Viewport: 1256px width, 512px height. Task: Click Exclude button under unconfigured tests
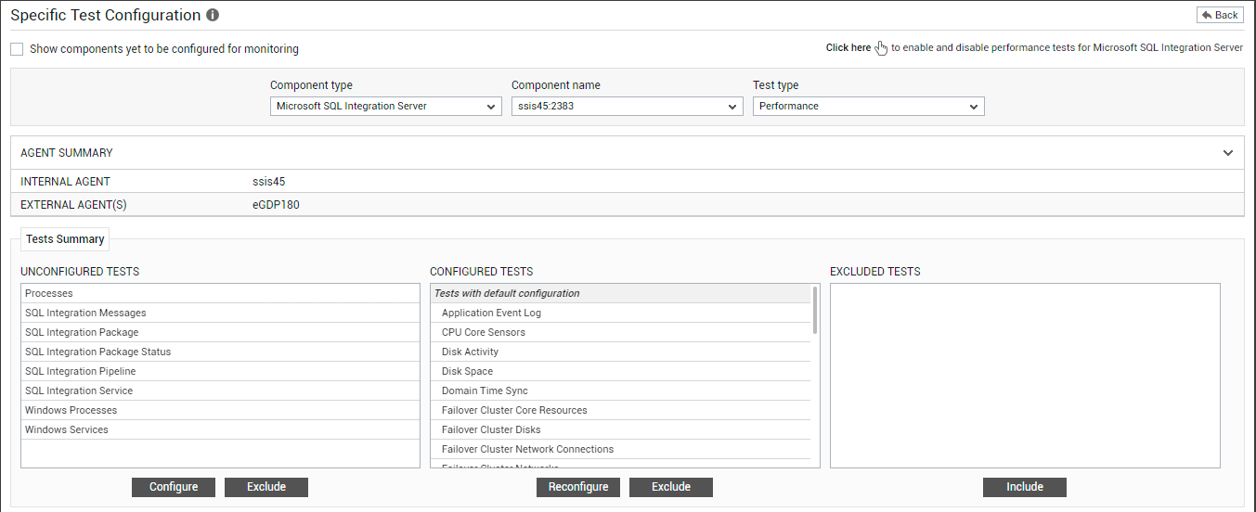[x=266, y=487]
